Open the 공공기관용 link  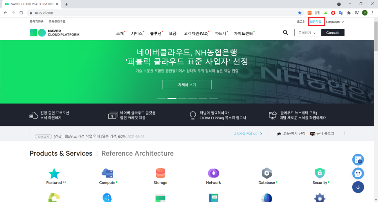coord(36,21)
